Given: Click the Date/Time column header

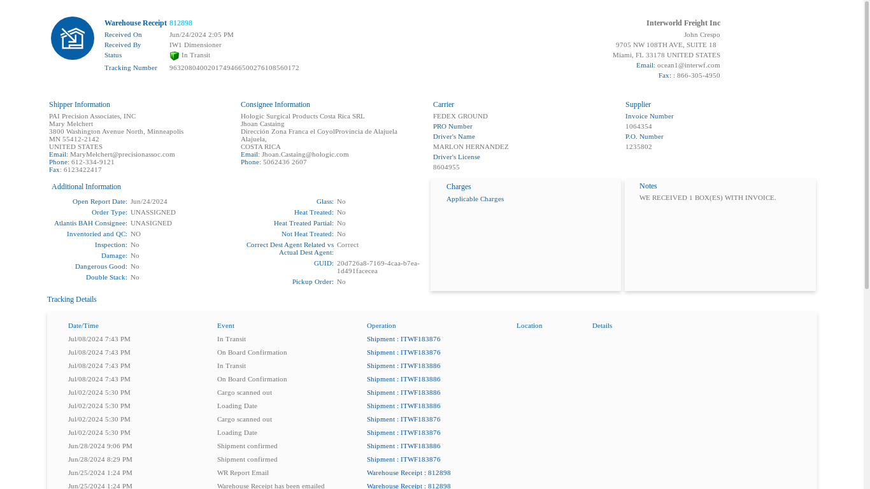Looking at the screenshot, I should tap(83, 325).
